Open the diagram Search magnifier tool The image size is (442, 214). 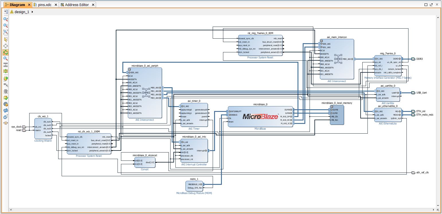(5, 59)
